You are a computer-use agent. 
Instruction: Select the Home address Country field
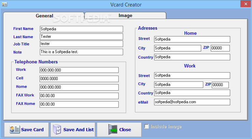pyautogui.click(x=192, y=57)
